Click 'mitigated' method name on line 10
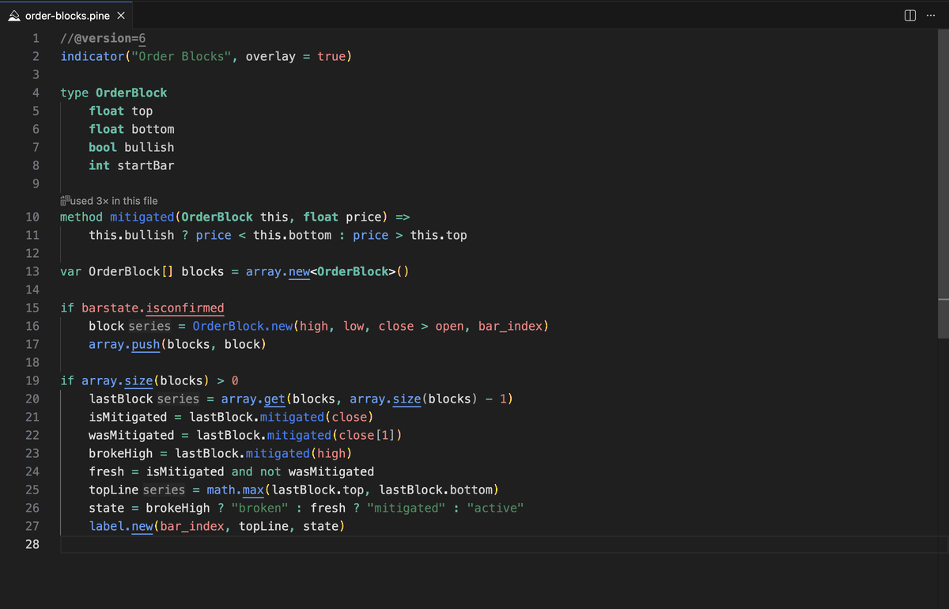Screen dimensions: 949x609 (142, 217)
